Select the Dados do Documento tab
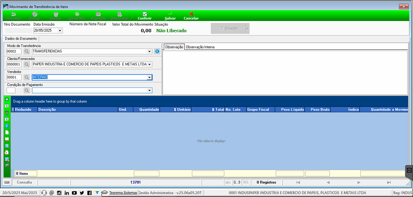 coord(21,39)
